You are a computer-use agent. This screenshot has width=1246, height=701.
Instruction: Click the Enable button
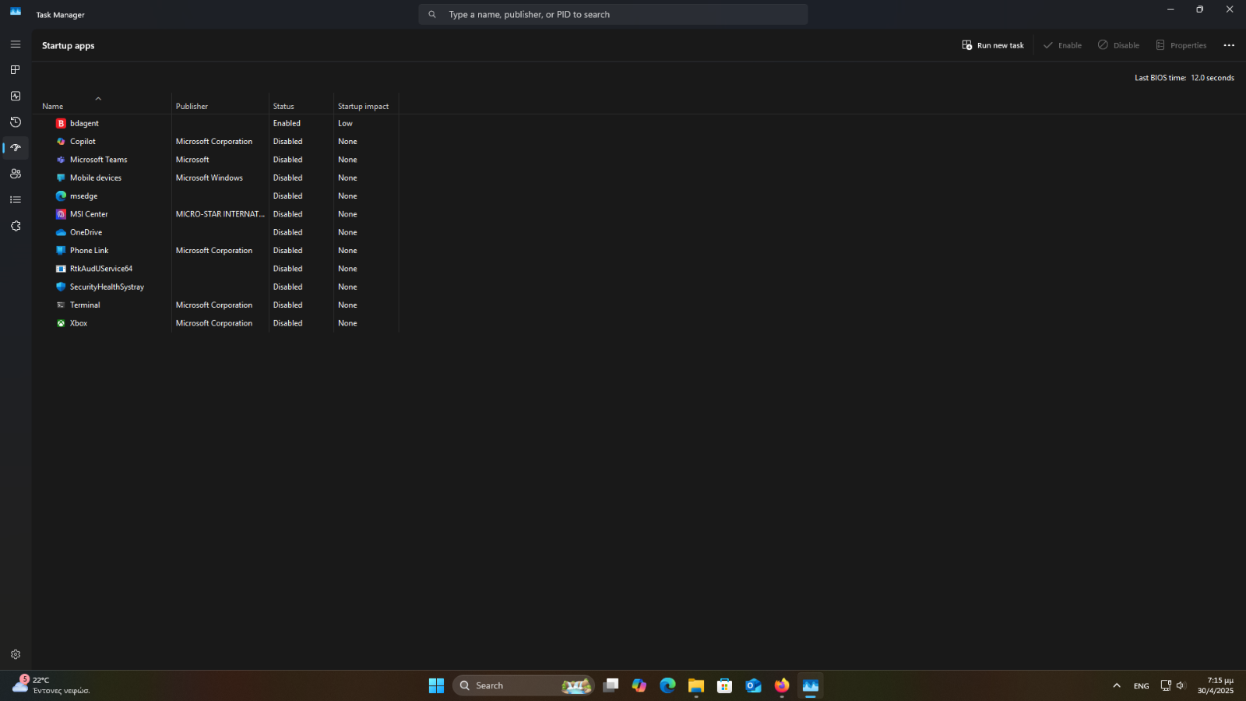1062,45
